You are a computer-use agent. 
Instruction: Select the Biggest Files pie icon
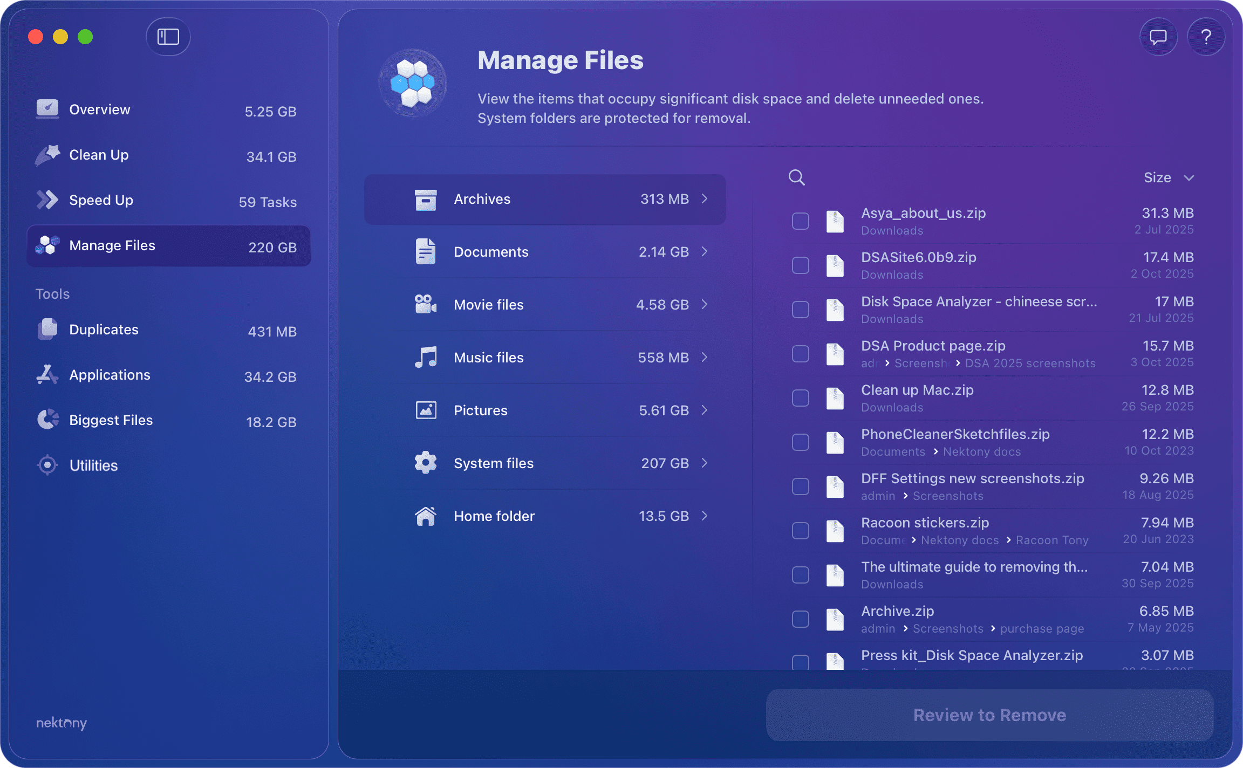pos(47,420)
